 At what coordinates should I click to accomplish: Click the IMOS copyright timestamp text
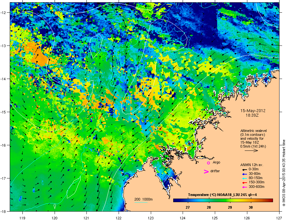click(x=284, y=173)
